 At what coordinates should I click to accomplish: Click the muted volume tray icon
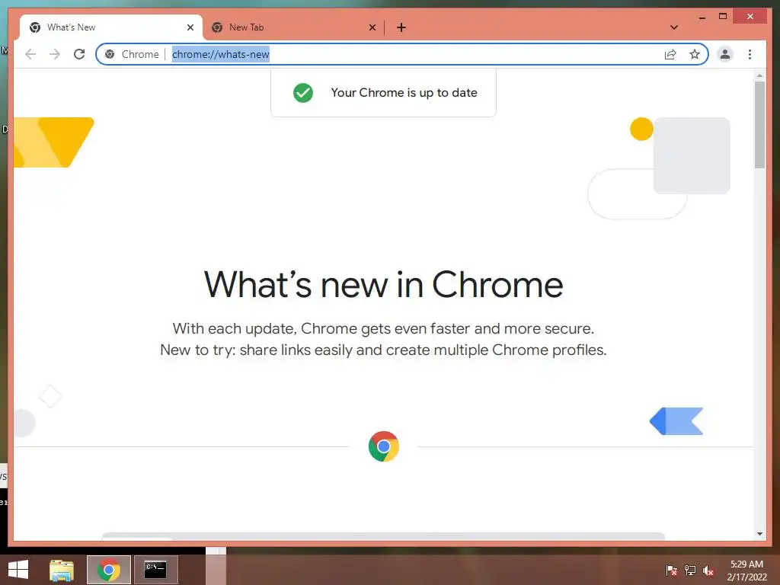(x=708, y=571)
